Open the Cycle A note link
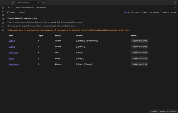The image size is (178, 113). (x=12, y=41)
